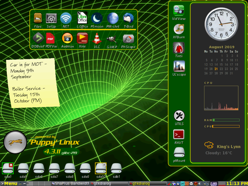
Task: Open the wireless antenna tray icon
Action: [191, 184]
